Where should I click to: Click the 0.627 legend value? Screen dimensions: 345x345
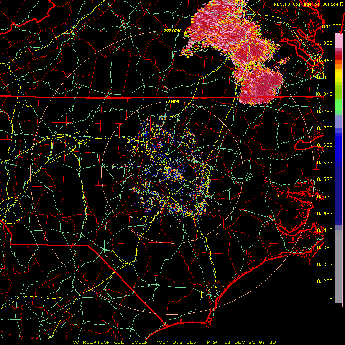coord(325,163)
